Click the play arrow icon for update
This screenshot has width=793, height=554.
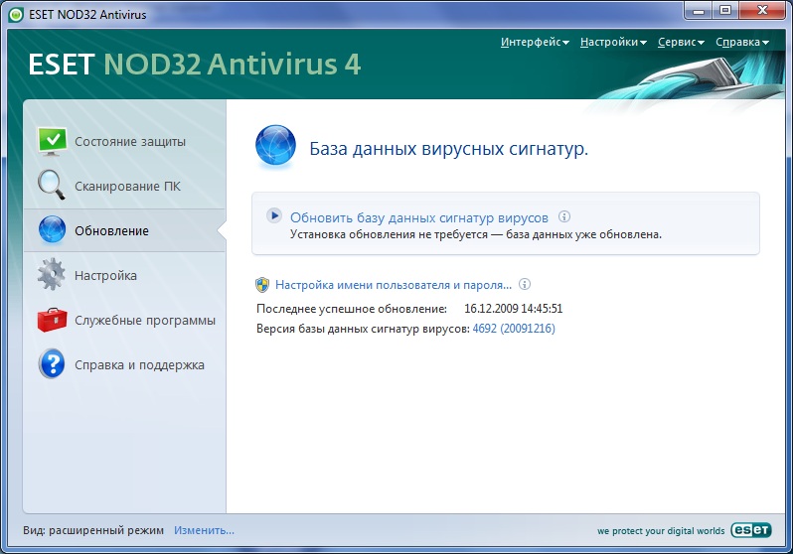coord(275,216)
